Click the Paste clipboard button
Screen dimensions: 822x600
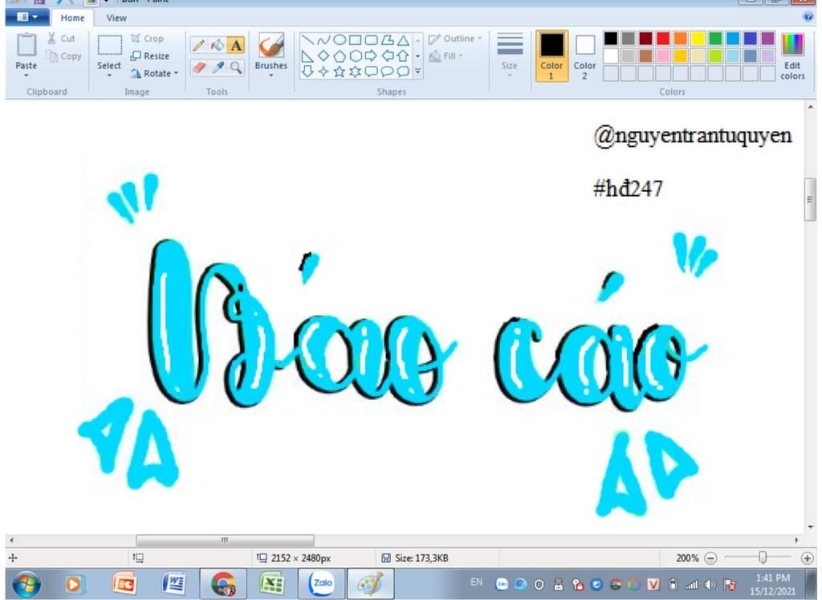[26, 50]
